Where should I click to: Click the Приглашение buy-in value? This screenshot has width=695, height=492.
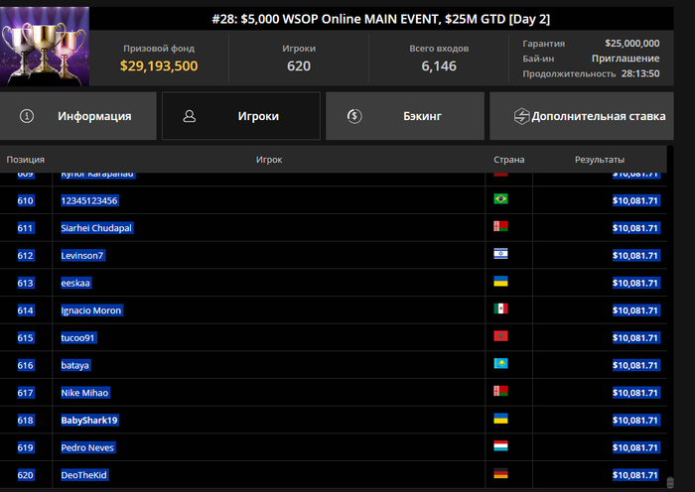click(x=625, y=59)
